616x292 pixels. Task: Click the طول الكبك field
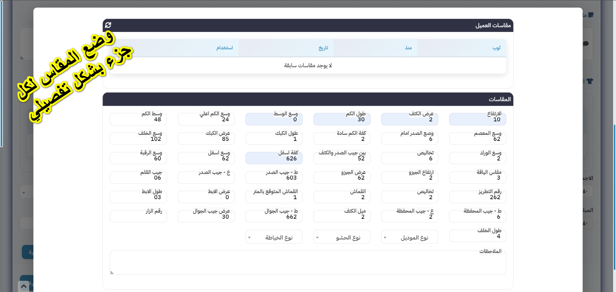274,139
